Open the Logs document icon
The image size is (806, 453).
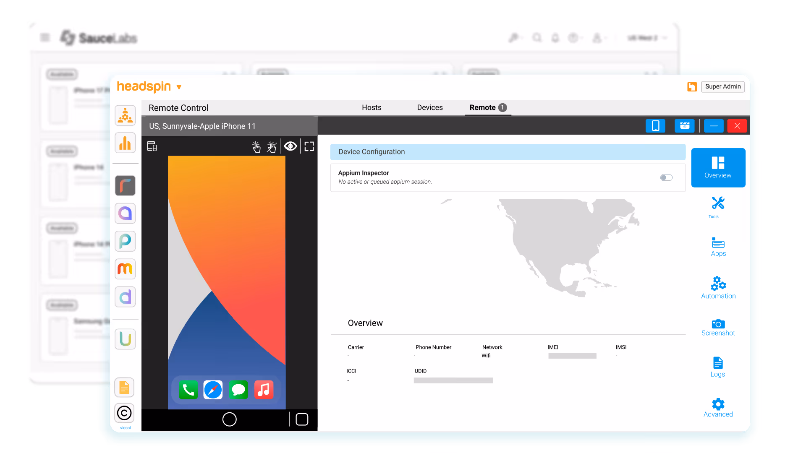tap(718, 363)
